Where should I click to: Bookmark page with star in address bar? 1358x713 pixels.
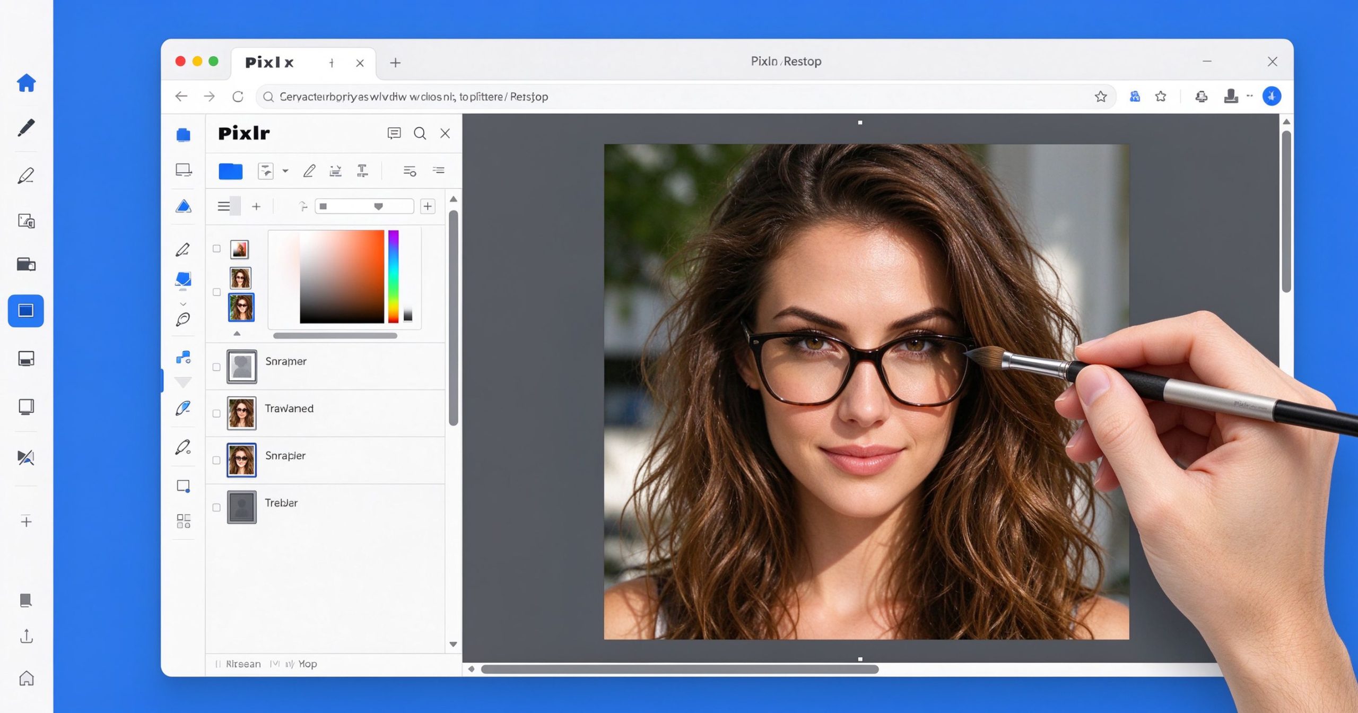1101,97
